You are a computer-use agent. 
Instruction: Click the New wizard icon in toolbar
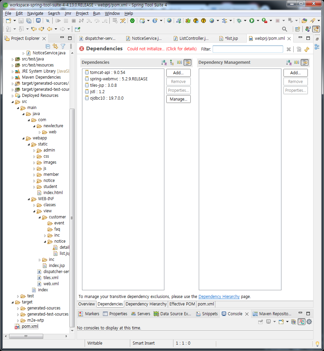click(8, 21)
